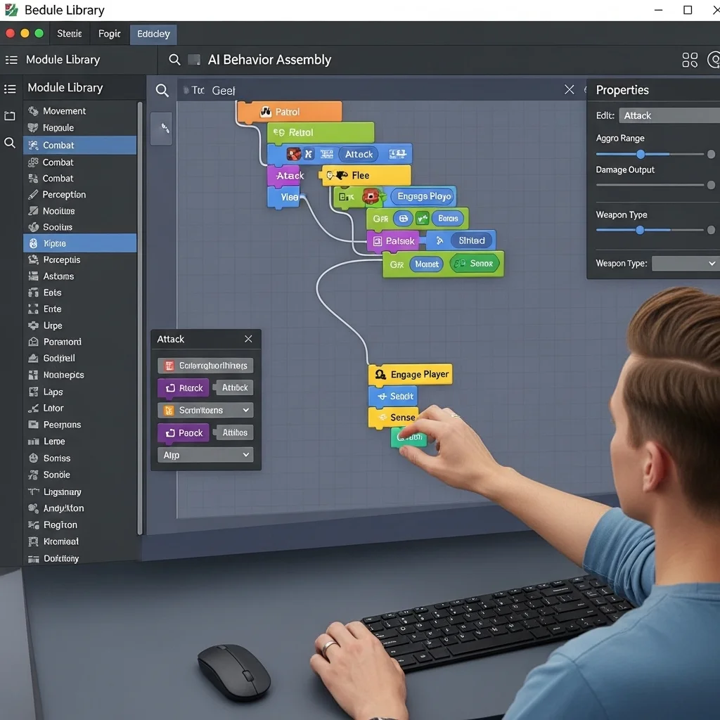720x720 pixels.
Task: Open the grid view icon in header
Action: pyautogui.click(x=690, y=60)
